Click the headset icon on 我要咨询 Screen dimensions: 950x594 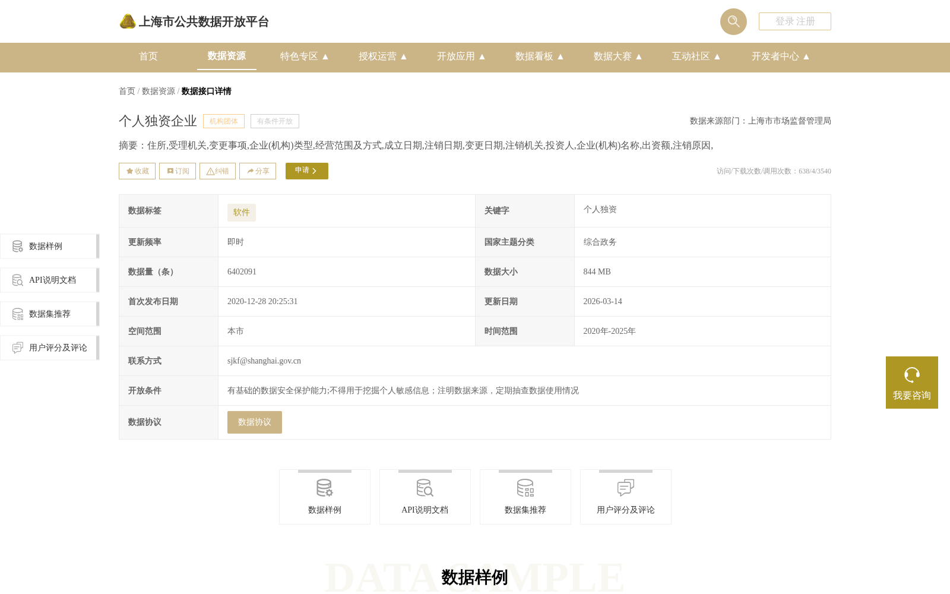912,375
